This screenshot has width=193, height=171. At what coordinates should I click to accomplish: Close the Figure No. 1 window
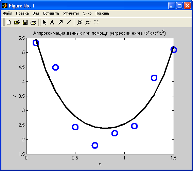tap(187, 6)
